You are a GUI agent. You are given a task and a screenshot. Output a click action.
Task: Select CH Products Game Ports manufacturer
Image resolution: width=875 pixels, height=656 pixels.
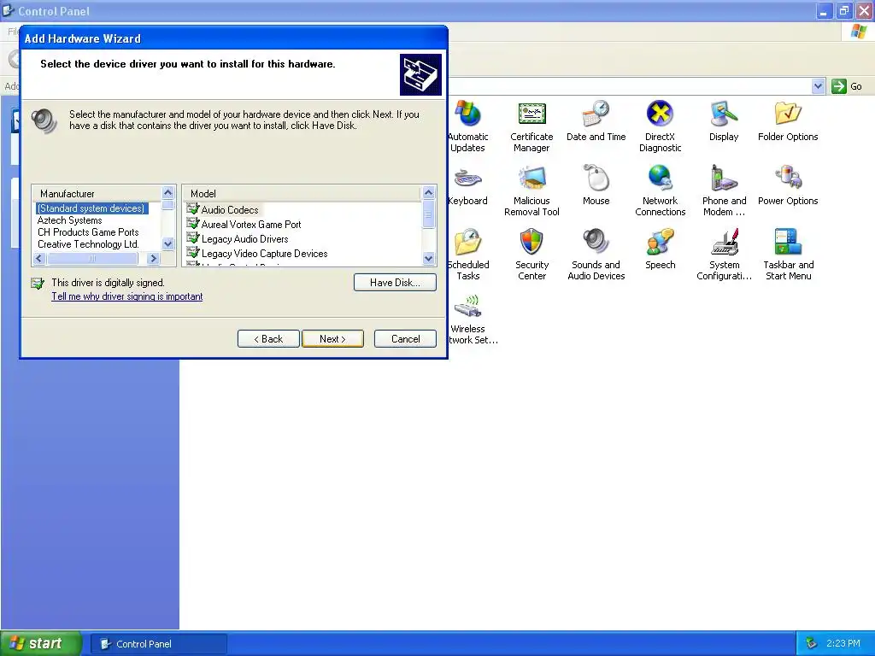88,232
